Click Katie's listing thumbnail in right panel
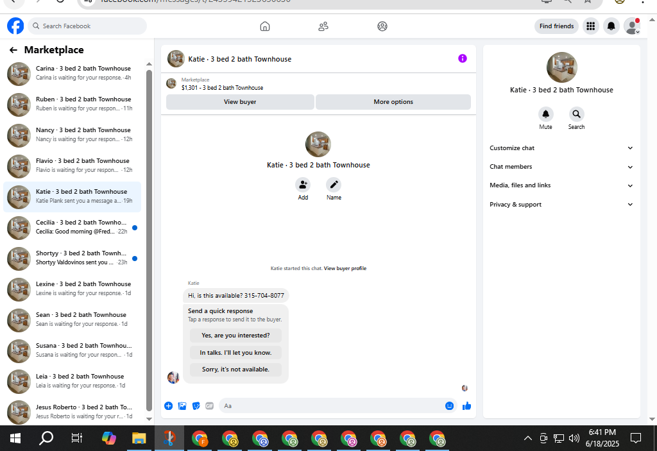The height and width of the screenshot is (451, 657). click(561, 67)
